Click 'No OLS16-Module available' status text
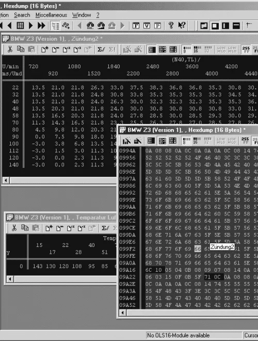 pyautogui.click(x=178, y=335)
